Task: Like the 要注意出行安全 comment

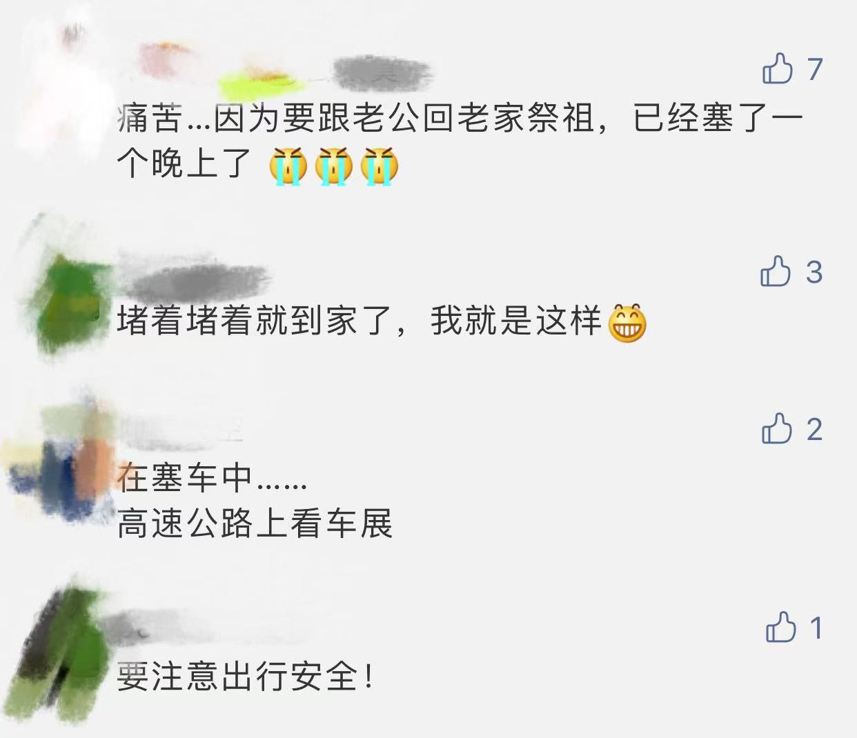Action: pyautogui.click(x=781, y=627)
